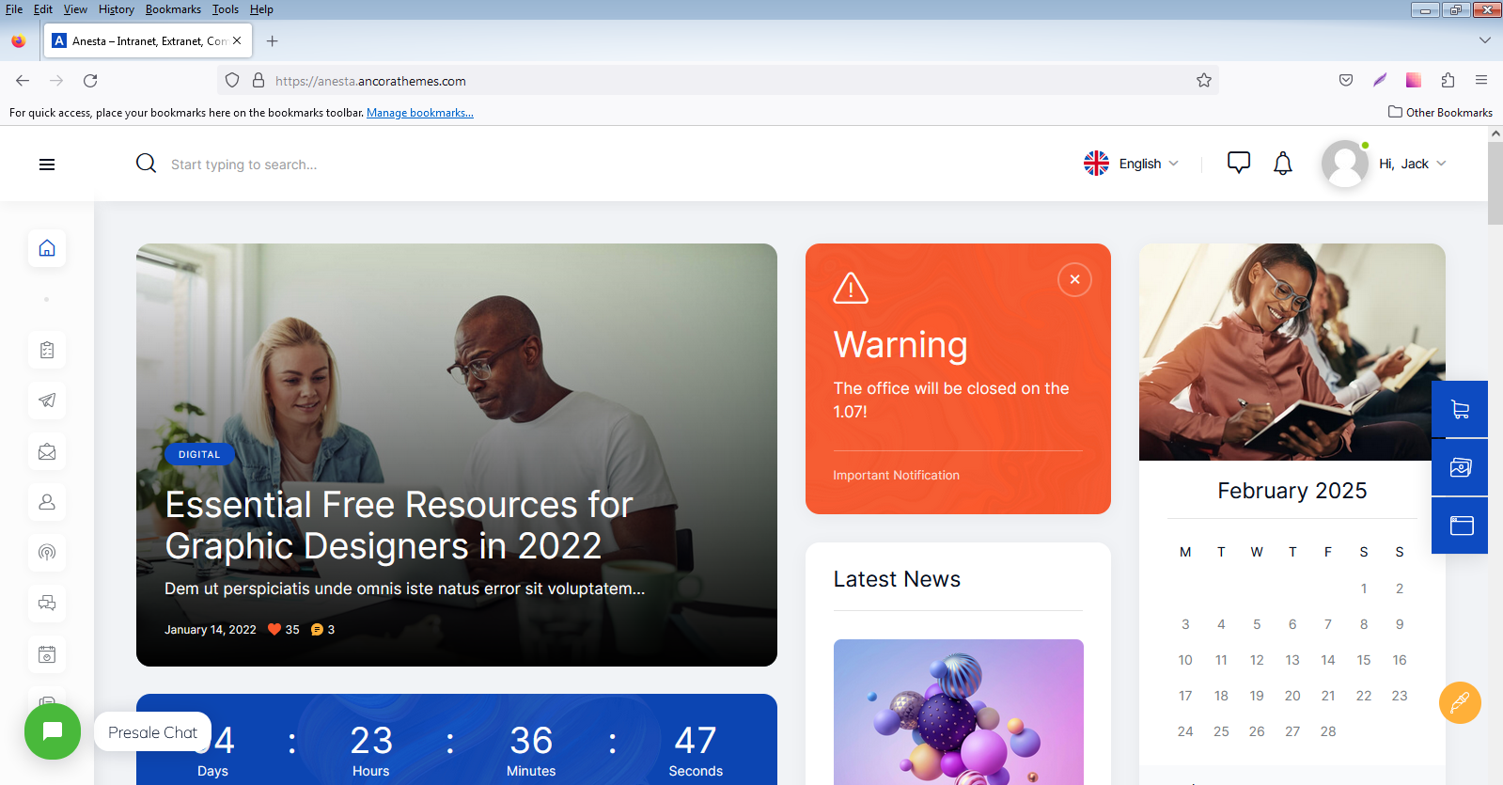
Task: Open the History menu
Action: pyautogui.click(x=117, y=9)
